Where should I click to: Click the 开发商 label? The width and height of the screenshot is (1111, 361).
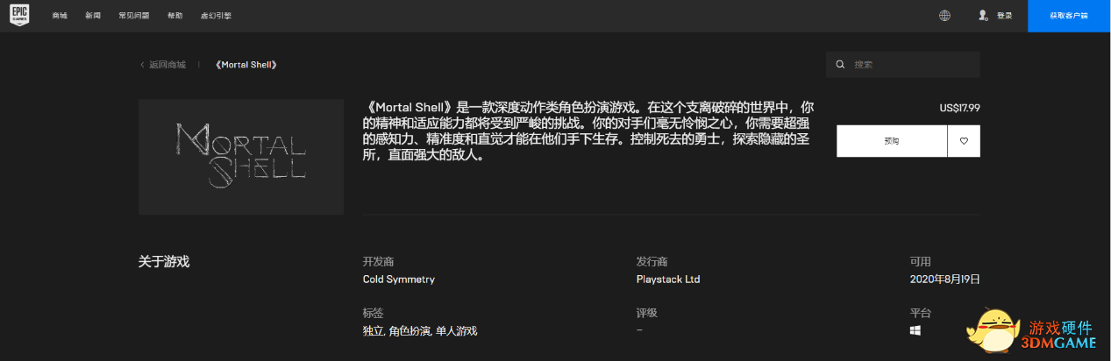click(x=379, y=261)
